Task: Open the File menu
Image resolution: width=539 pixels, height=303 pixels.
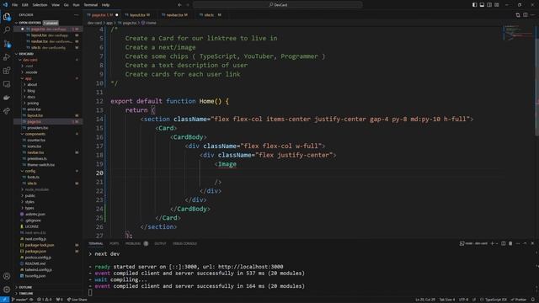Action: pyautogui.click(x=14, y=5)
